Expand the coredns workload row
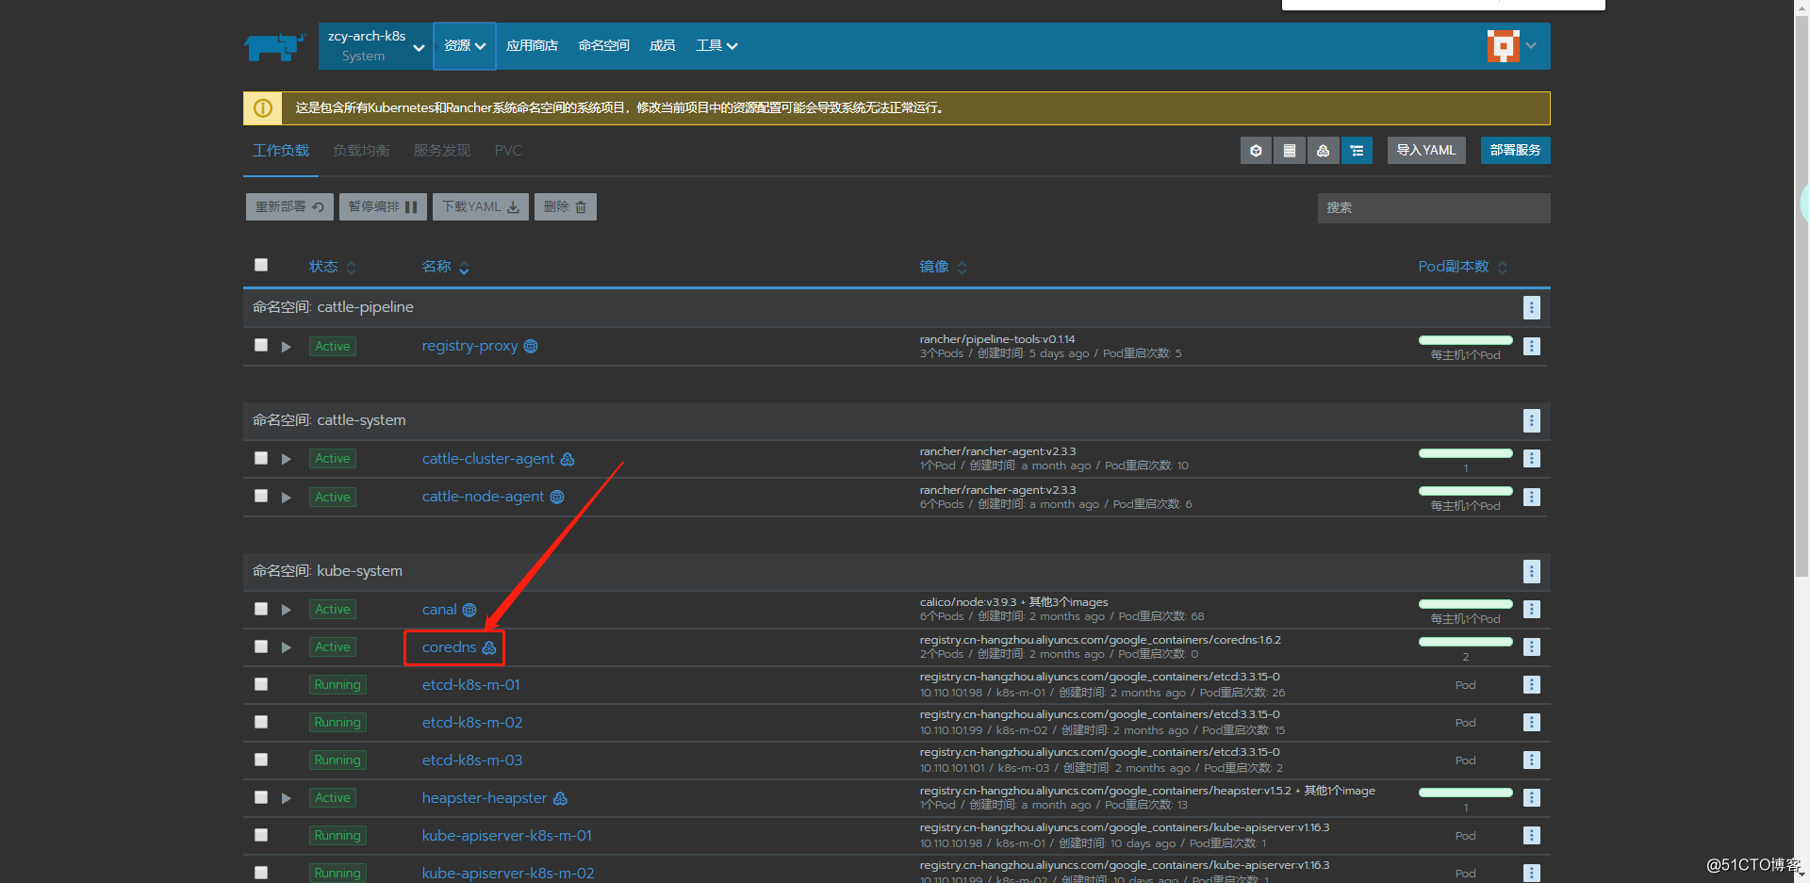The image size is (1810, 883). point(287,647)
